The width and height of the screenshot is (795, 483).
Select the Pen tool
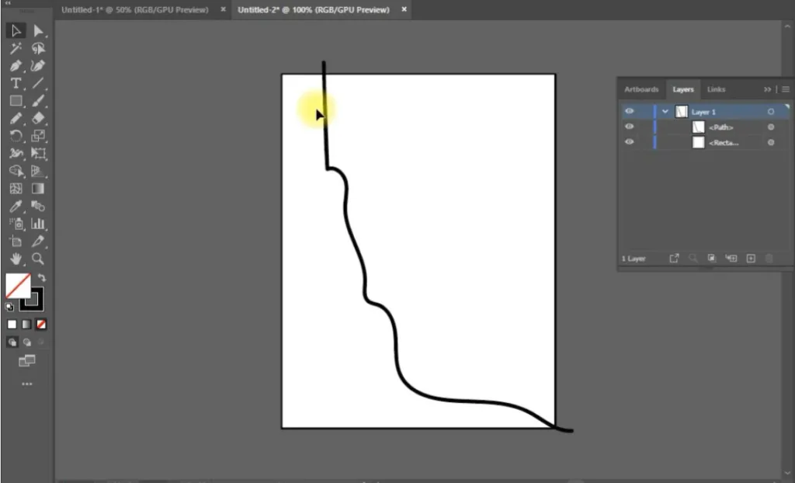pos(16,65)
